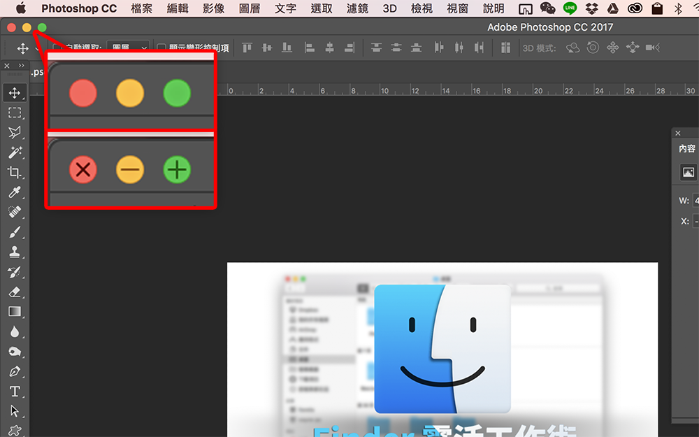Image resolution: width=699 pixels, height=437 pixels.
Task: Select the Horizontal Type tool
Action: pos(15,392)
